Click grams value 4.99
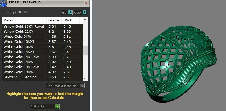This screenshot has height=111, width=226. (52, 57)
